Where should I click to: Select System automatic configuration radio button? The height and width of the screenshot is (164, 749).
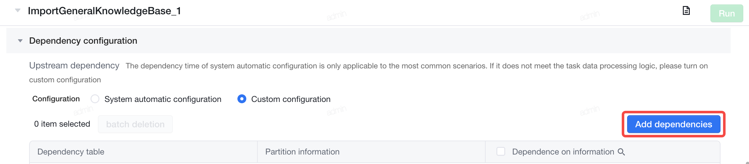click(x=95, y=99)
